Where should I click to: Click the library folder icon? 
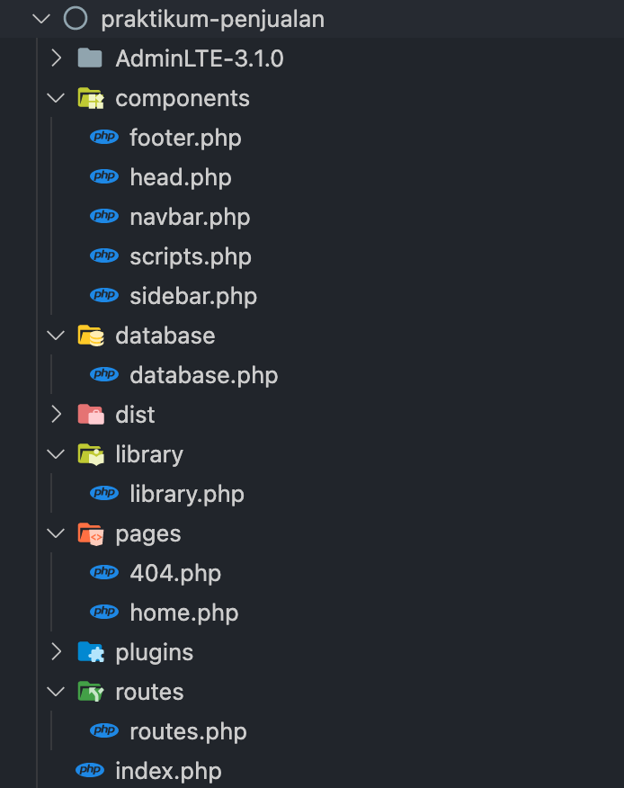point(91,454)
